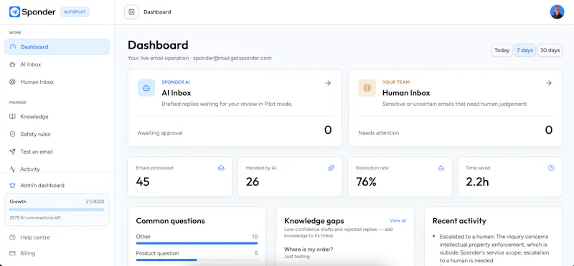Click the Dashboard gauge icon in sidebar
574x266 pixels.
(13, 46)
